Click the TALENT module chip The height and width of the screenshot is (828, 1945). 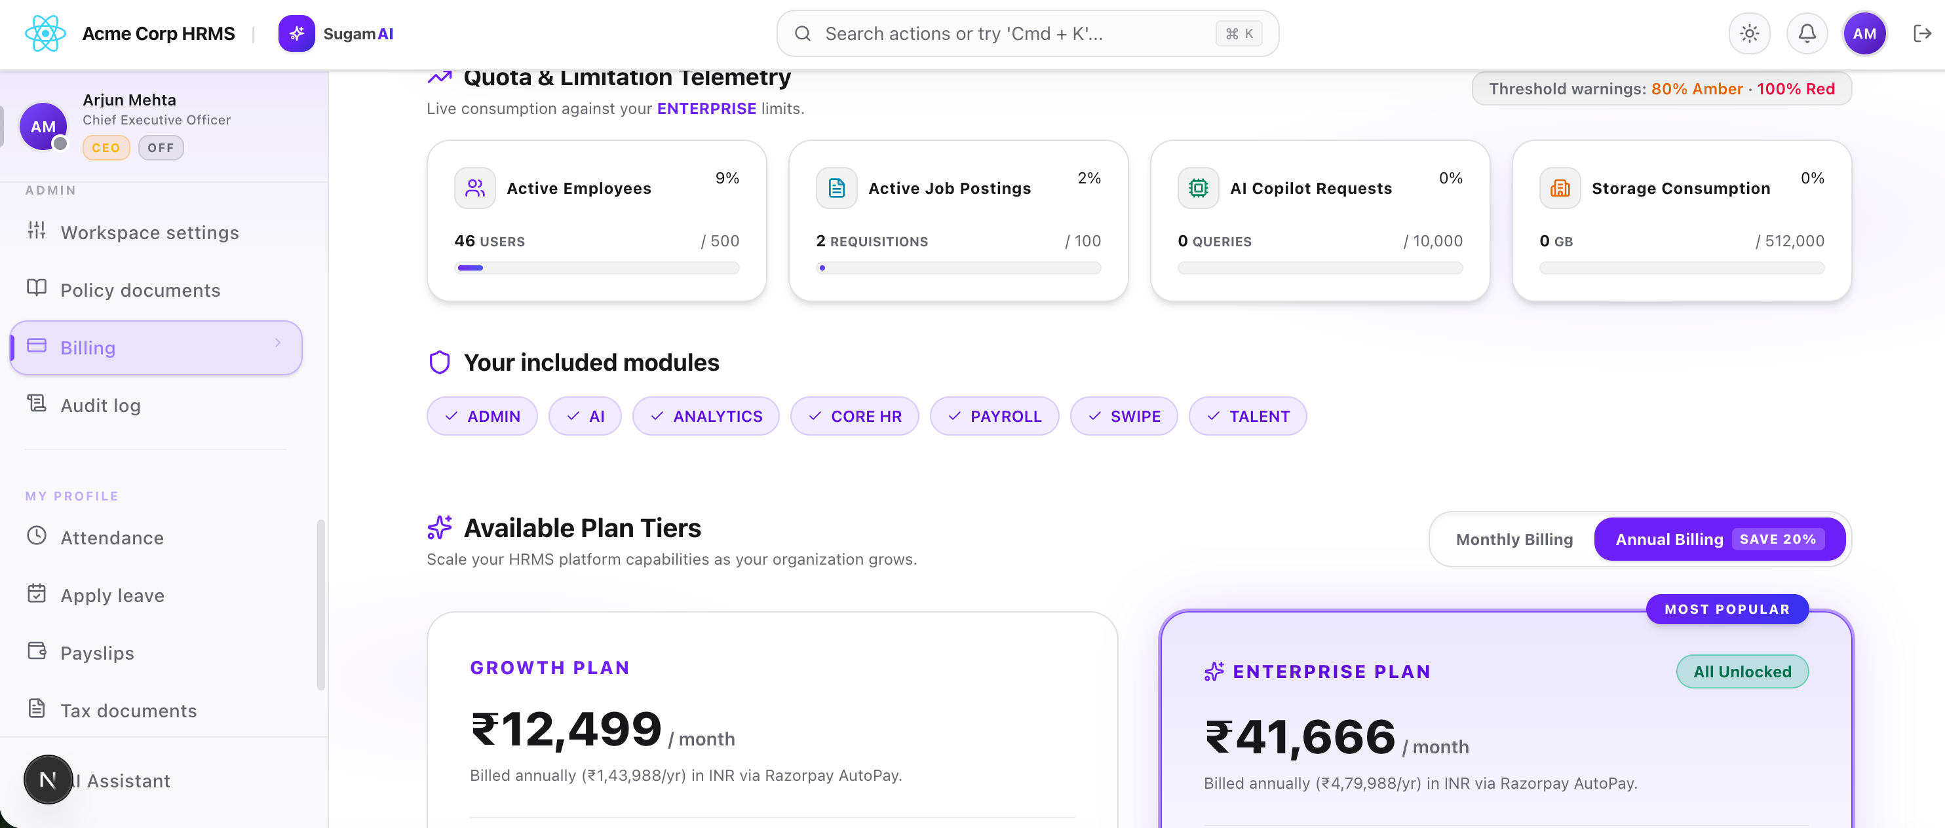click(1247, 417)
